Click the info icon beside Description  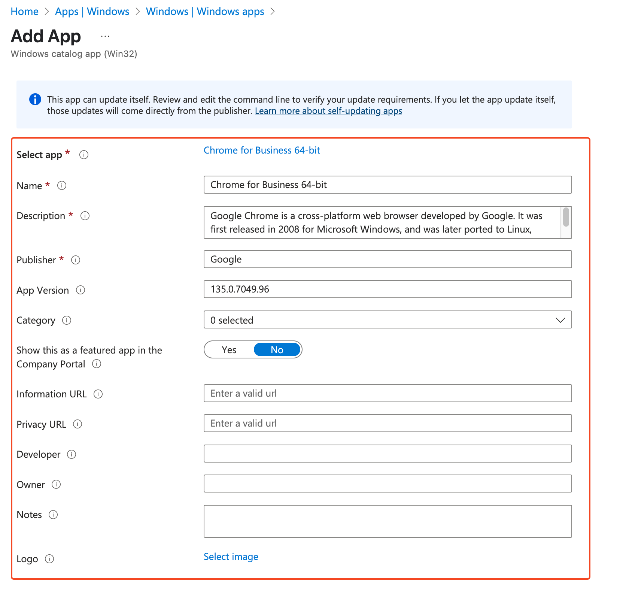coord(85,216)
